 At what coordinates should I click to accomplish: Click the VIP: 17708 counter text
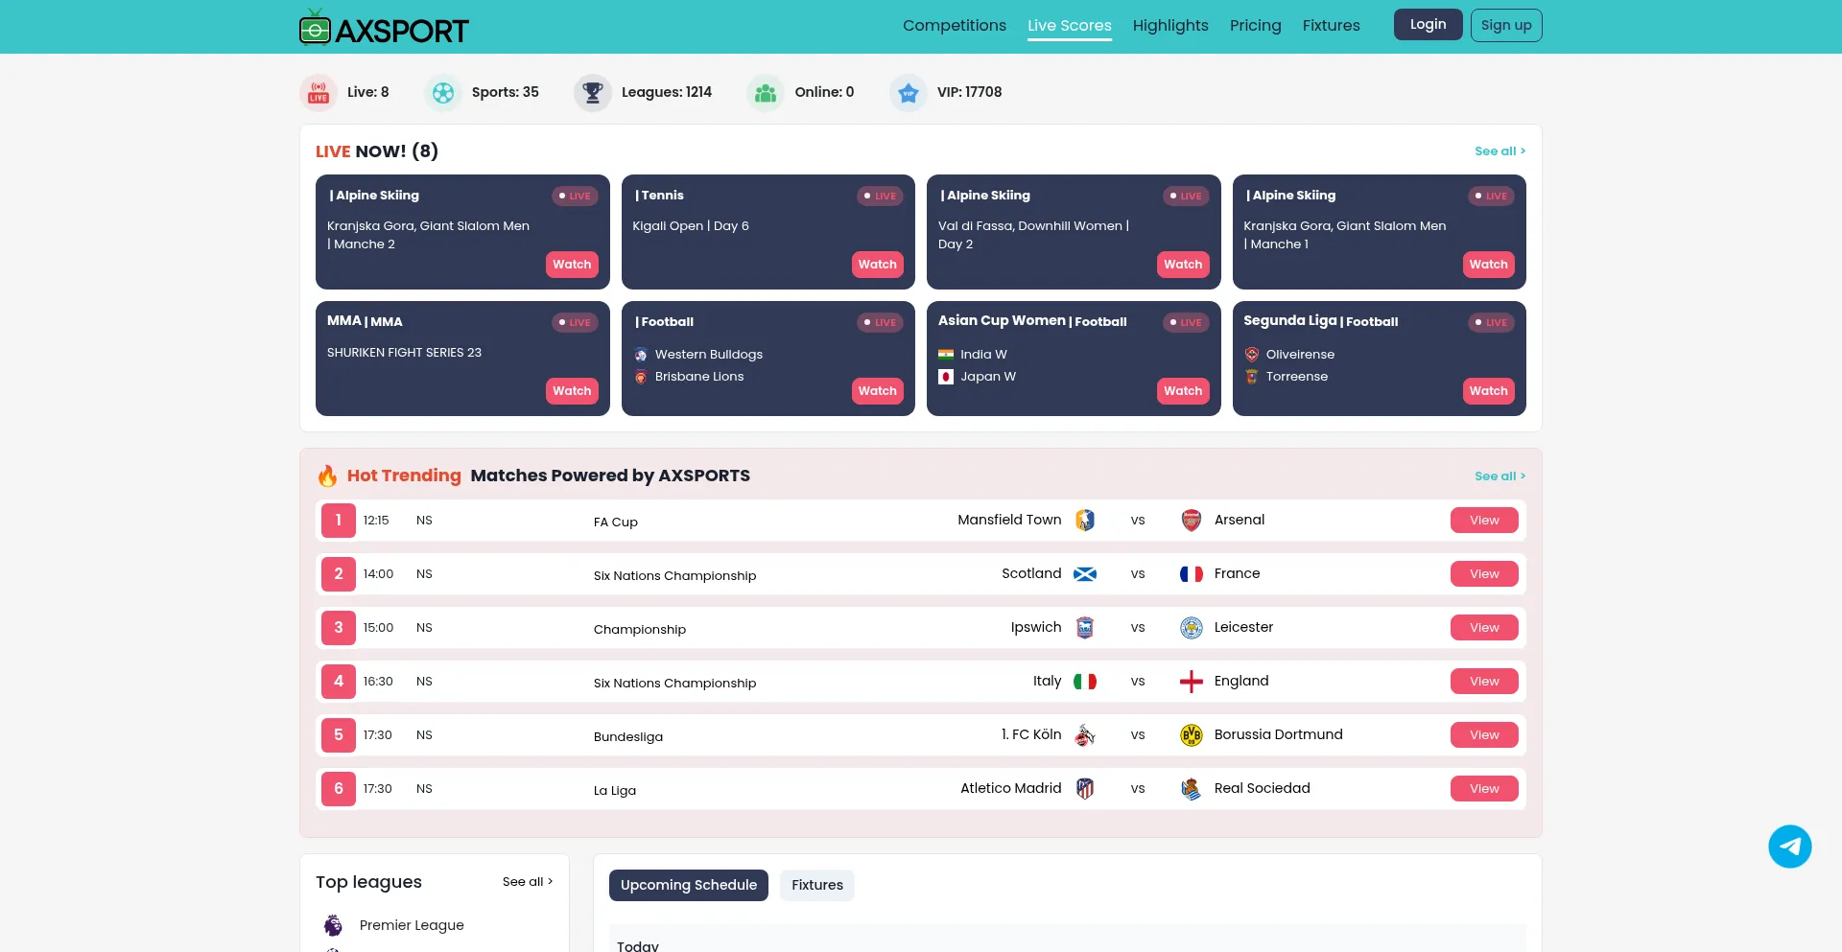970,92
